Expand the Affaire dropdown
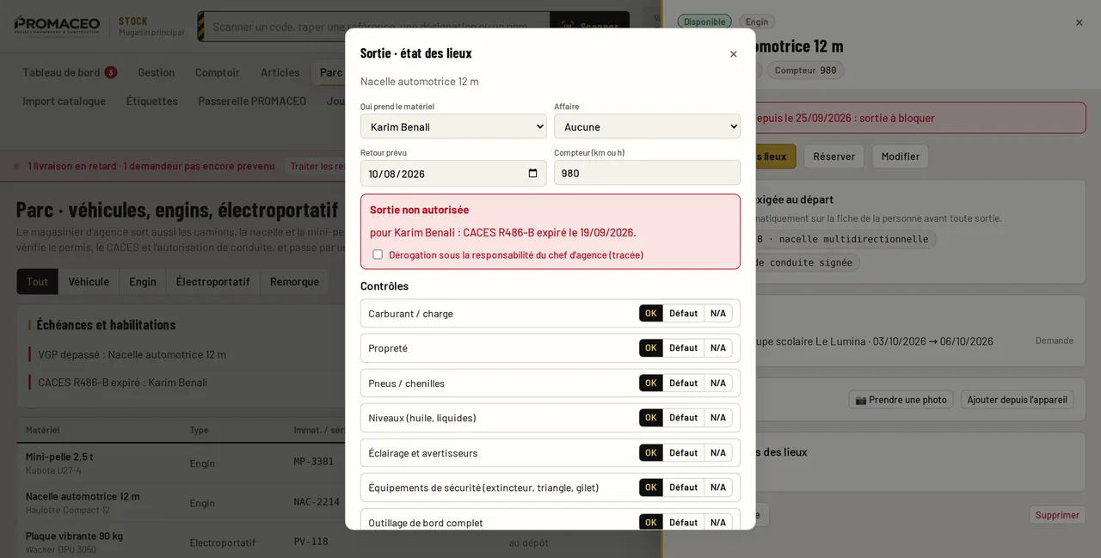1101x558 pixels. [x=647, y=126]
